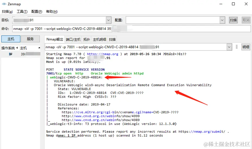Open the cnvd.org.cn webinfo/show/4999 link
The height and width of the screenshot is (149, 252).
coord(101,116)
